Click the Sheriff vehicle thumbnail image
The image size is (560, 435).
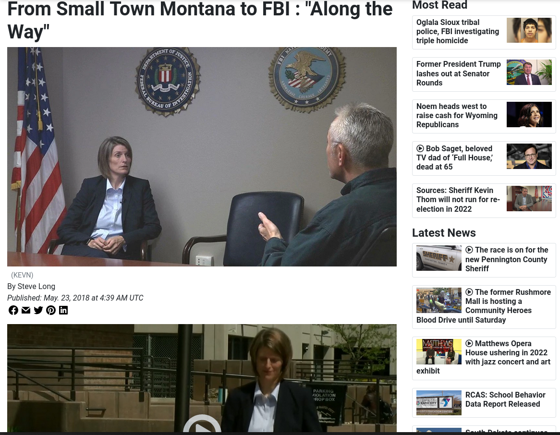point(439,258)
